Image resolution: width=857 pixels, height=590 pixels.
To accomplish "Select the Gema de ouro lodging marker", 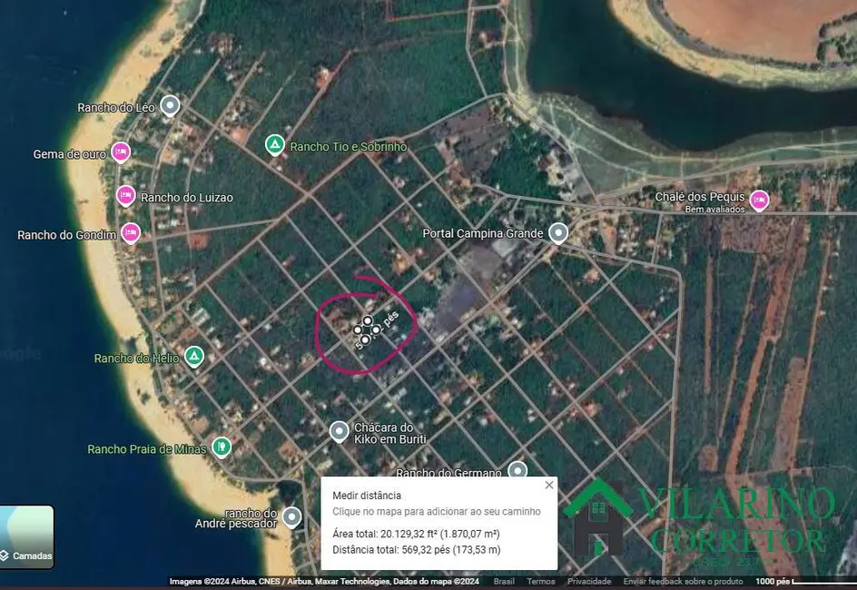I will point(120,152).
